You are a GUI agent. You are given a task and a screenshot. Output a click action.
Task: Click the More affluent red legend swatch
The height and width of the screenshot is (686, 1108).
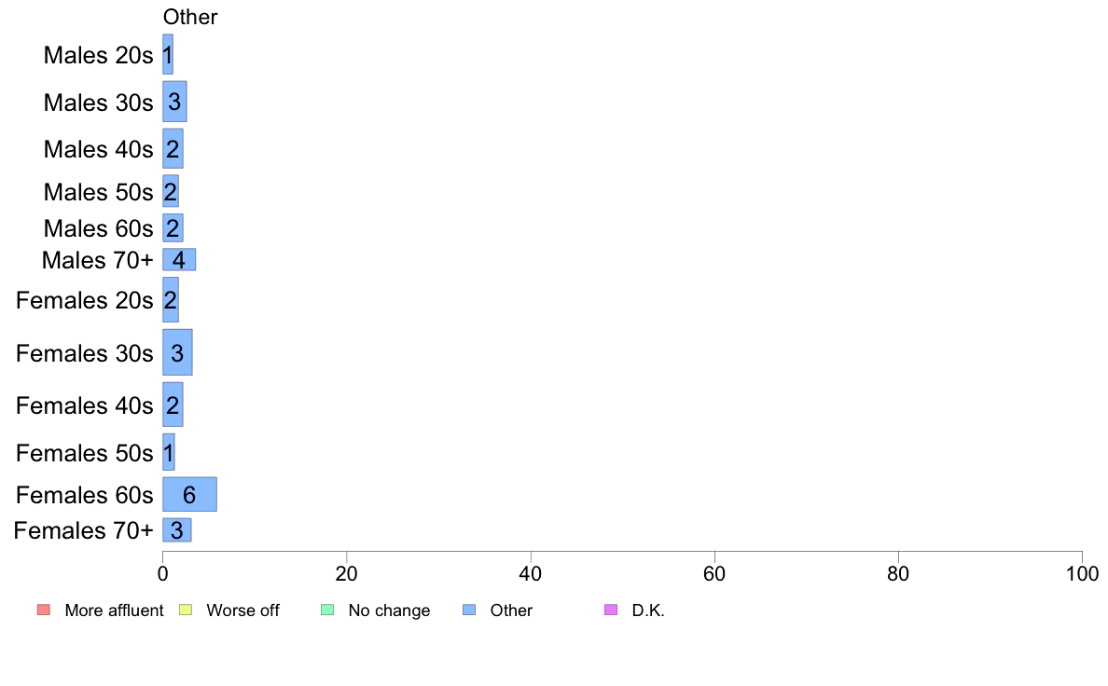click(x=43, y=611)
